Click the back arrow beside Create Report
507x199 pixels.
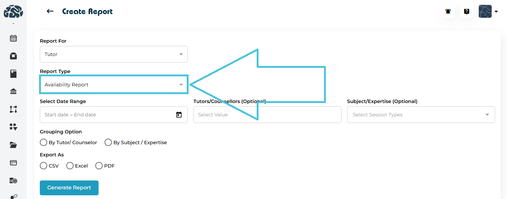pyautogui.click(x=50, y=11)
